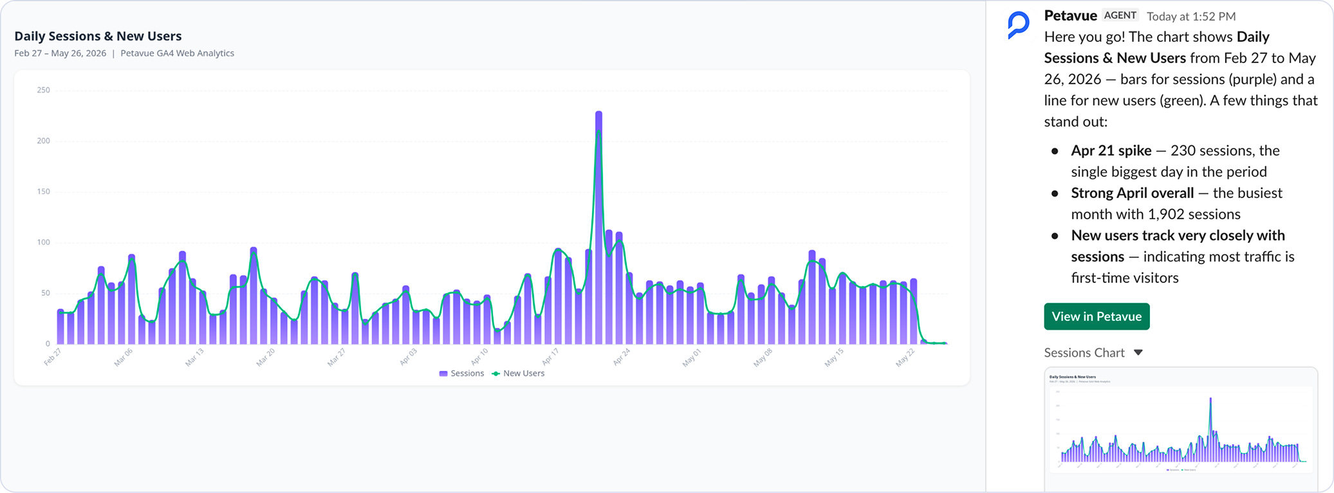Click the 'Feb 27 – May 26, 2026' date range
The height and width of the screenshot is (493, 1334).
(60, 53)
